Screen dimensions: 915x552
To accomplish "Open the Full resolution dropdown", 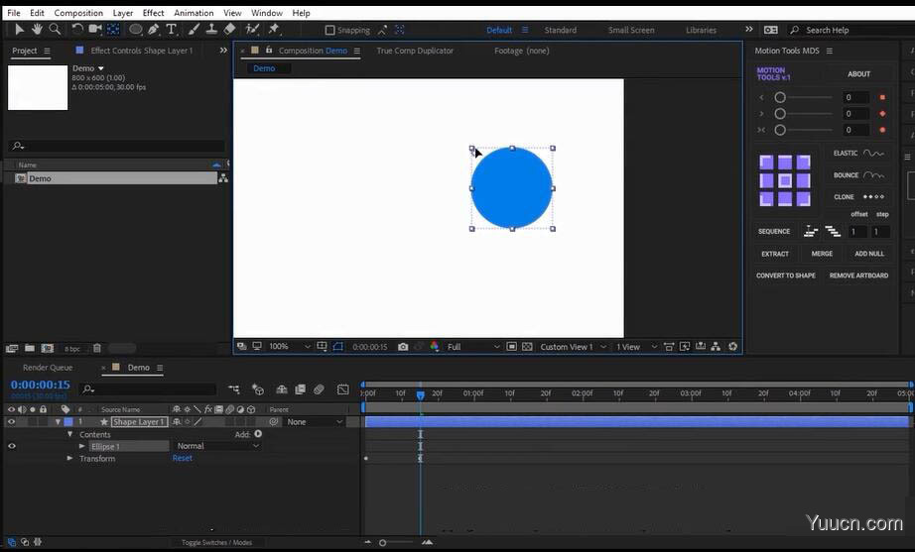I will coord(473,346).
